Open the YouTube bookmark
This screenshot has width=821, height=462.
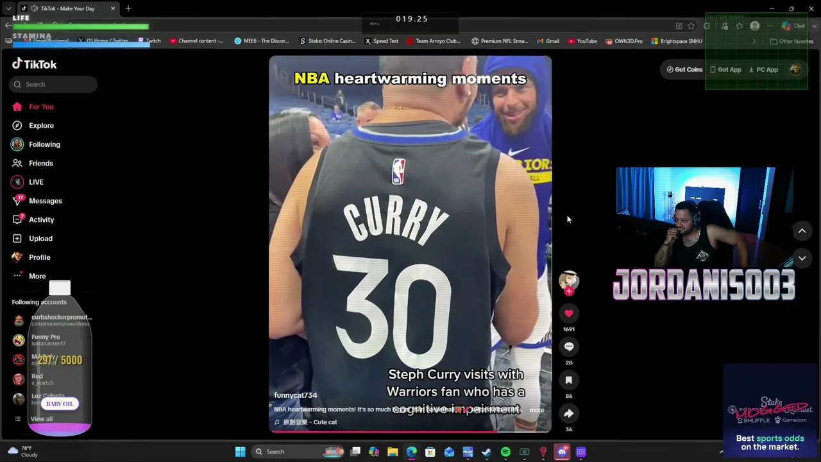click(582, 41)
